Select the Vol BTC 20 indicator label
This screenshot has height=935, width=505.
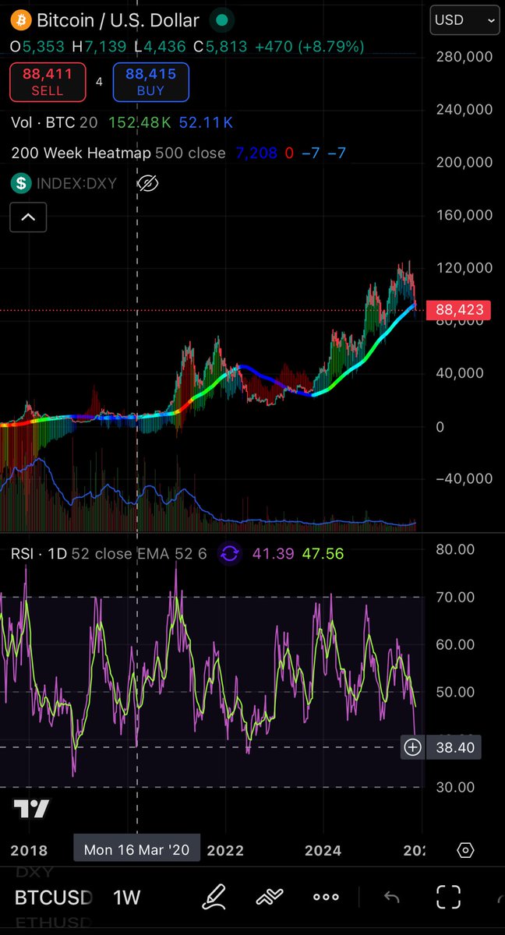(55, 122)
